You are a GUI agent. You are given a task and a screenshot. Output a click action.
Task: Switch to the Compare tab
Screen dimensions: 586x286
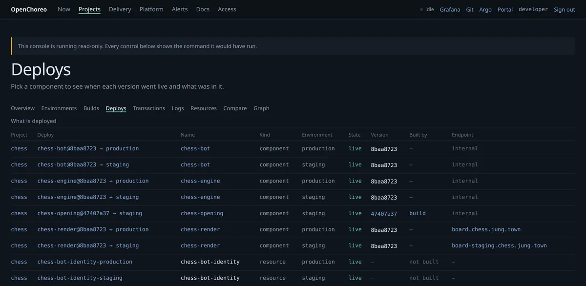point(235,108)
